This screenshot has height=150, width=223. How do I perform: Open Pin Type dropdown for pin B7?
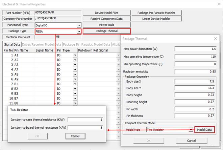pyautogui.click(x=75, y=98)
